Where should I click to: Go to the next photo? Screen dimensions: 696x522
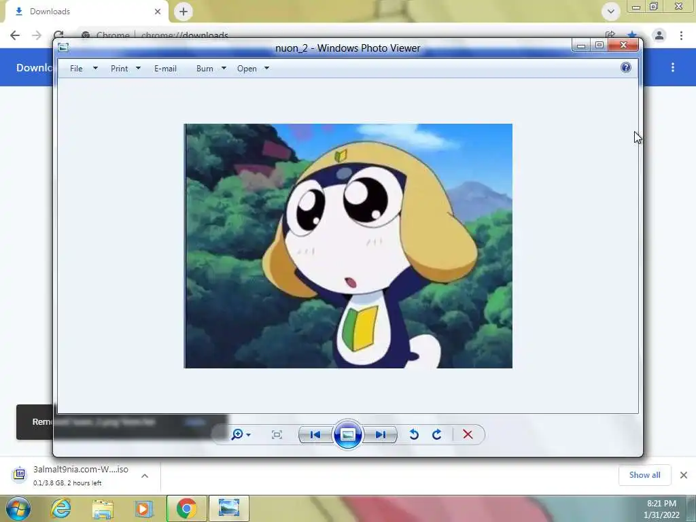381,434
